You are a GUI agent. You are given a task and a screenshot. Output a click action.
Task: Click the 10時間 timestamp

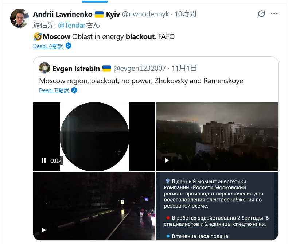tap(185, 14)
